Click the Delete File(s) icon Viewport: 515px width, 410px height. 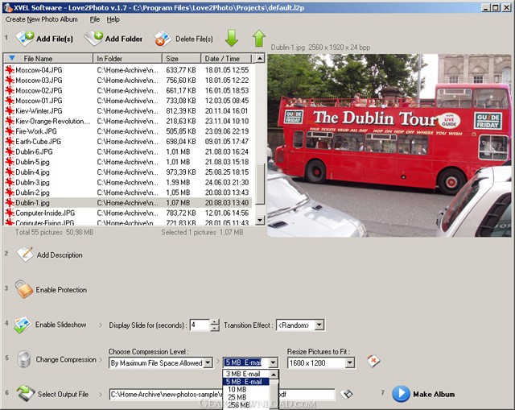click(x=163, y=38)
